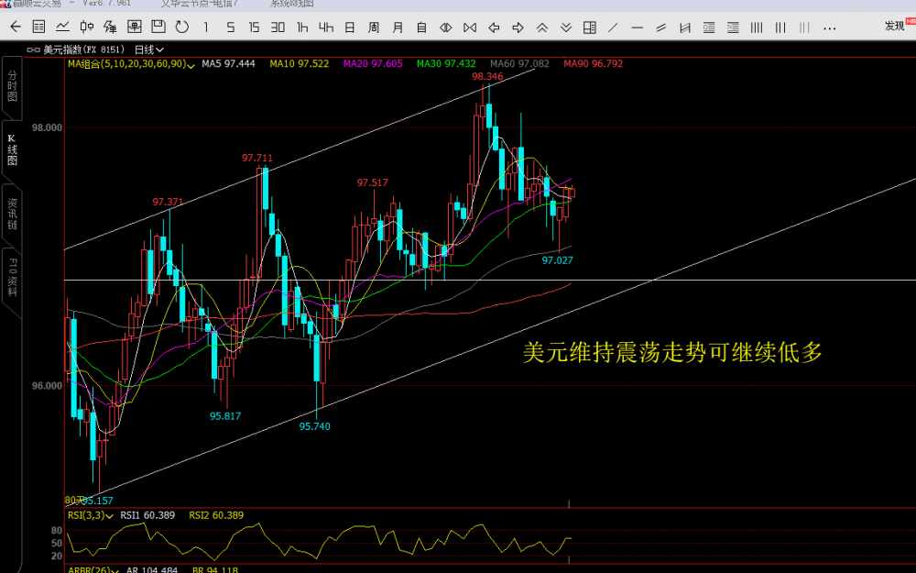Switch to the K线图 side tab

[12, 150]
